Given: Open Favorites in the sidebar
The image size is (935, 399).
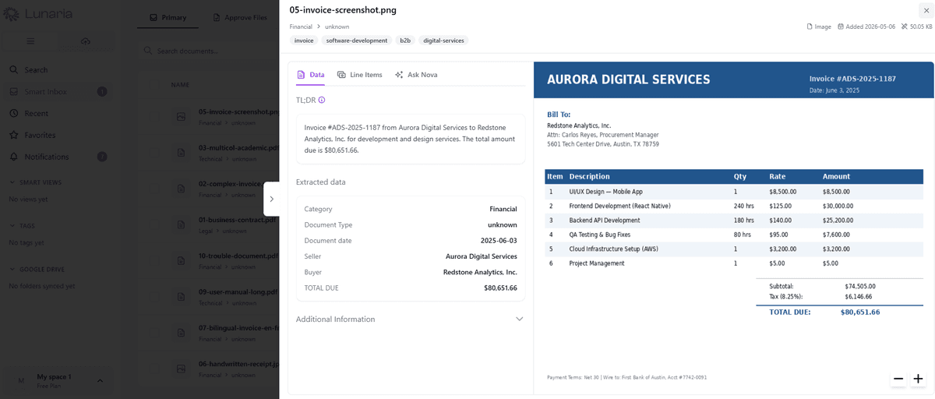Looking at the screenshot, I should tap(58, 136).
